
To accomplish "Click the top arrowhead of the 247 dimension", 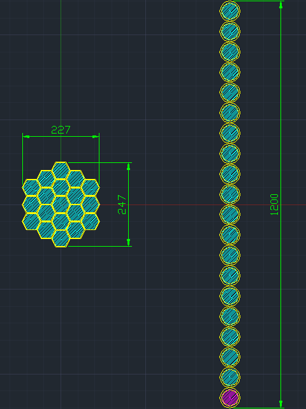I will pos(128,167).
